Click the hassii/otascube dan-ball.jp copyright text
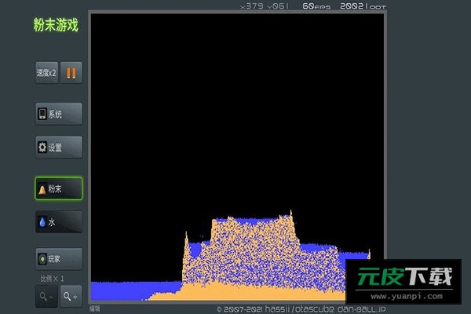 click(301, 309)
